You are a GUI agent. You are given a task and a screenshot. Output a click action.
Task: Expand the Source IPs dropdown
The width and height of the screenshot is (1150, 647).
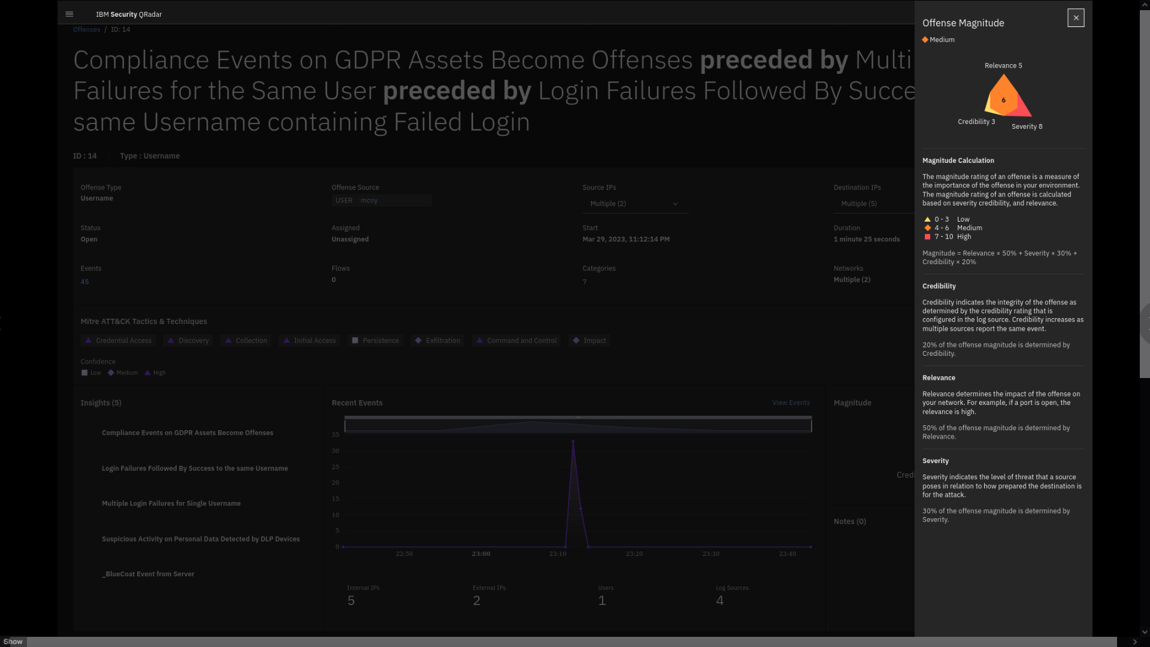pyautogui.click(x=635, y=204)
